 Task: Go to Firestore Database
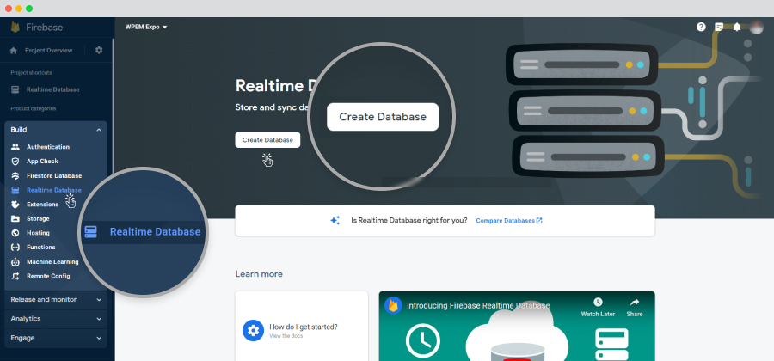click(54, 175)
